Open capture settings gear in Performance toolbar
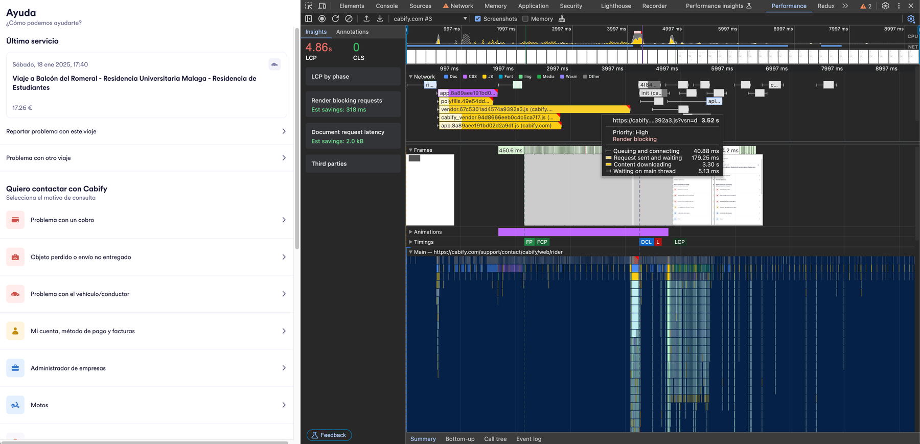Image resolution: width=920 pixels, height=444 pixels. [x=911, y=19]
